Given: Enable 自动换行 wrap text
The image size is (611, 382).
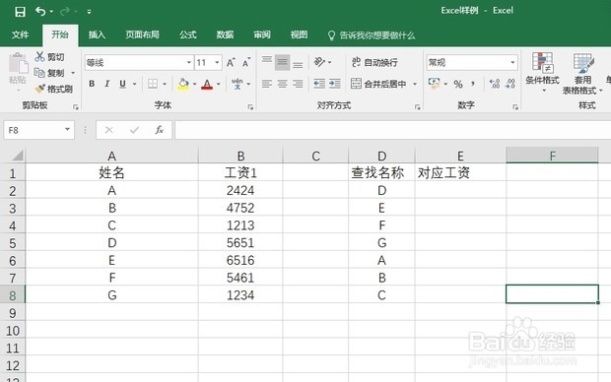Looking at the screenshot, I should (x=374, y=62).
